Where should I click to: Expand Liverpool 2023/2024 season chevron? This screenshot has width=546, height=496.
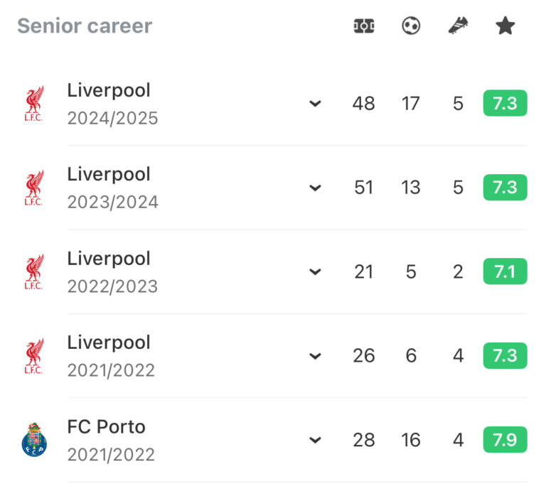click(315, 188)
